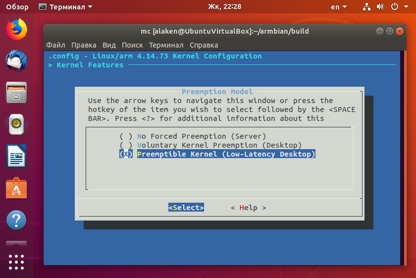Image resolution: width=416 pixels, height=278 pixels.
Task: Click the clock showing Жк, 22:28
Action: 225,6
